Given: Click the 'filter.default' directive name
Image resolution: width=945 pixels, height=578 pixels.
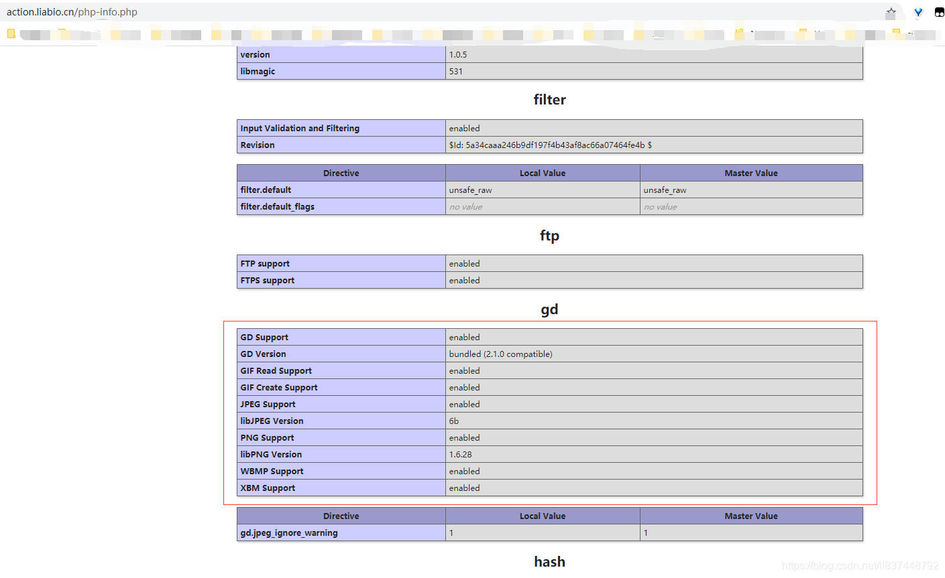Looking at the screenshot, I should tap(266, 190).
